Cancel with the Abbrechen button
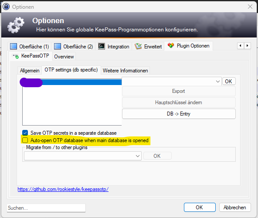The image size is (258, 218). [235, 207]
